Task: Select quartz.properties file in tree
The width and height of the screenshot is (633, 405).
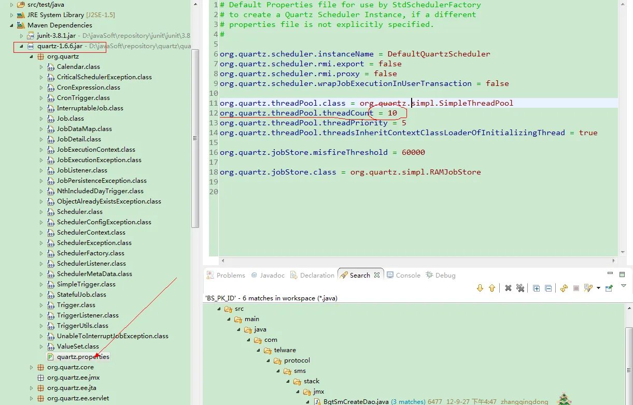Action: pos(83,357)
